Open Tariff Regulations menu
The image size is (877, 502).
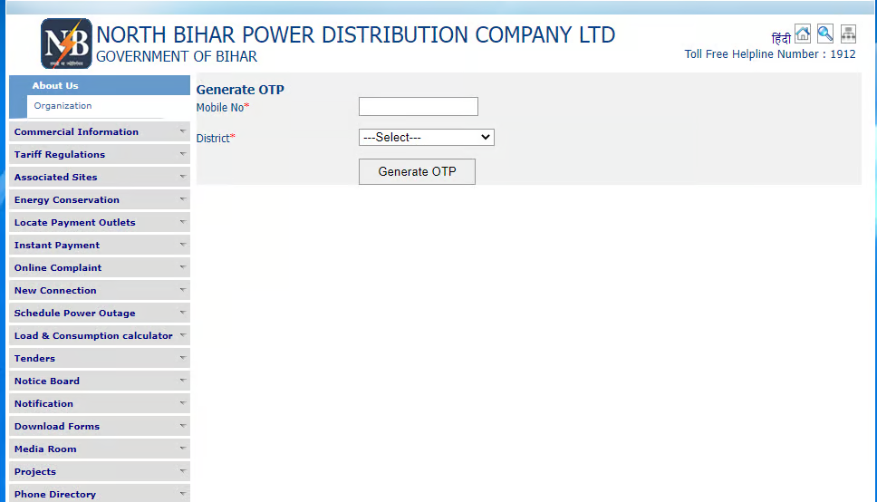pyautogui.click(x=100, y=154)
